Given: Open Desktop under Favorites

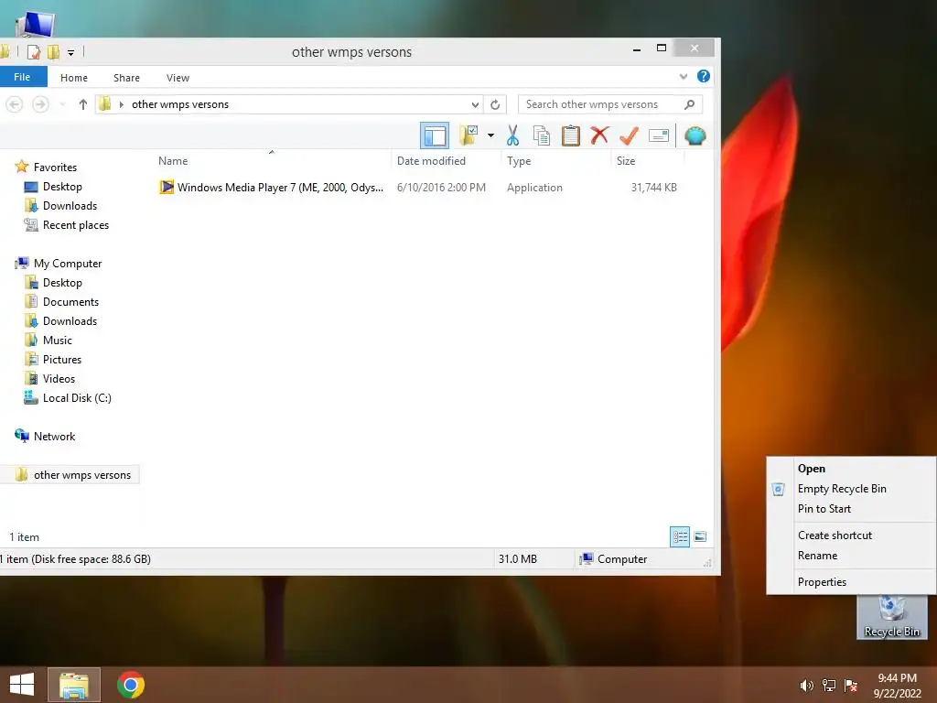Looking at the screenshot, I should (x=62, y=187).
